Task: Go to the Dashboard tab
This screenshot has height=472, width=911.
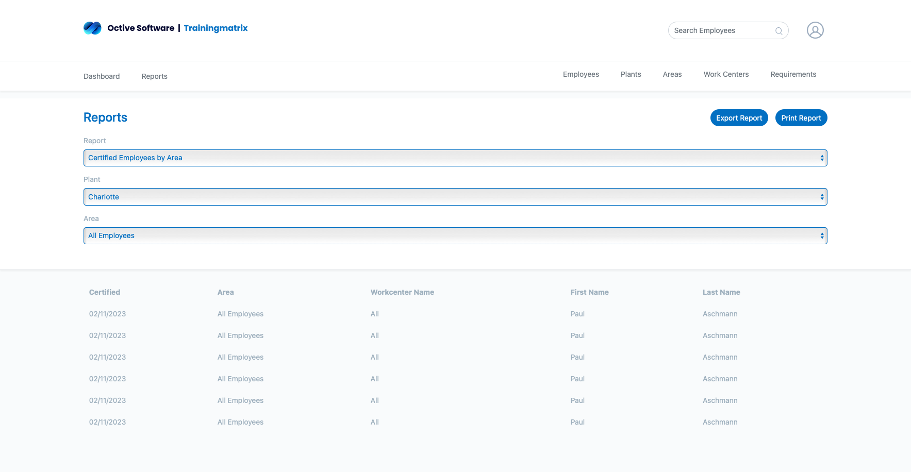Action: coord(102,76)
